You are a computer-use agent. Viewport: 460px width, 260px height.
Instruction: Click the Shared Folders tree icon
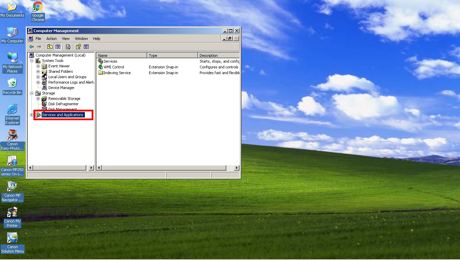[x=44, y=71]
